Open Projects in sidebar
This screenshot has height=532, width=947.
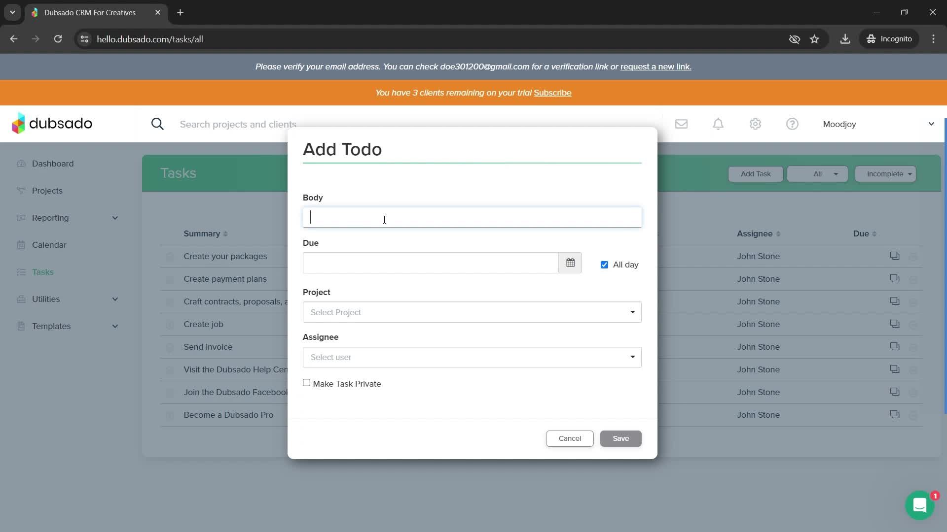pyautogui.click(x=47, y=191)
